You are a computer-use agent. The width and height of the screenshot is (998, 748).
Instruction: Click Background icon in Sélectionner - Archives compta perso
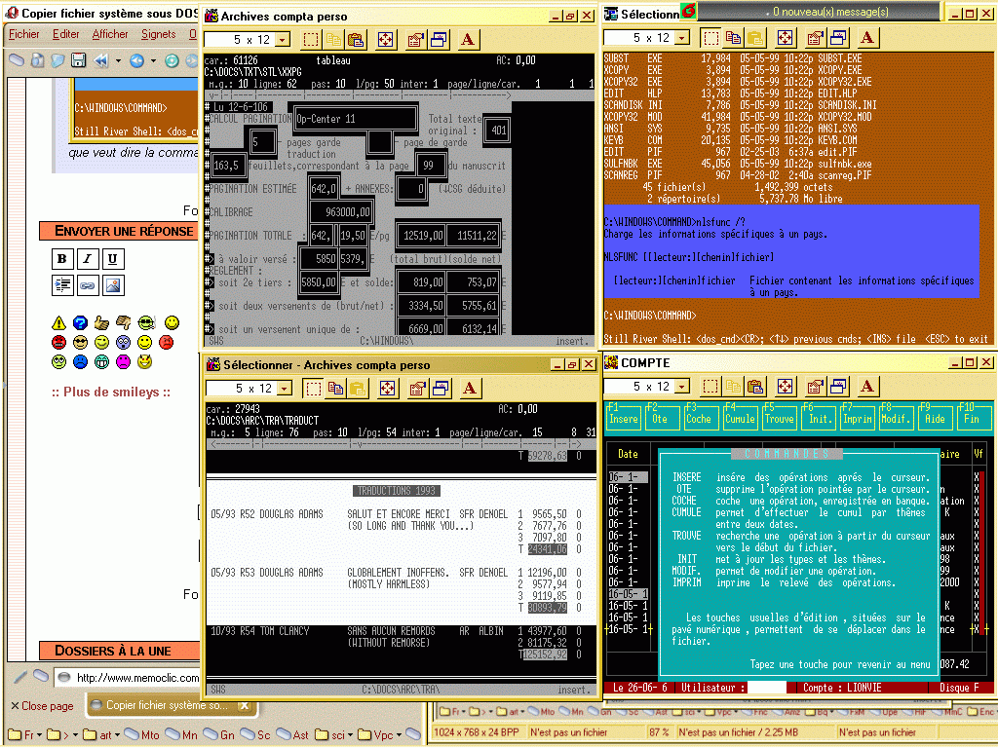pos(441,389)
